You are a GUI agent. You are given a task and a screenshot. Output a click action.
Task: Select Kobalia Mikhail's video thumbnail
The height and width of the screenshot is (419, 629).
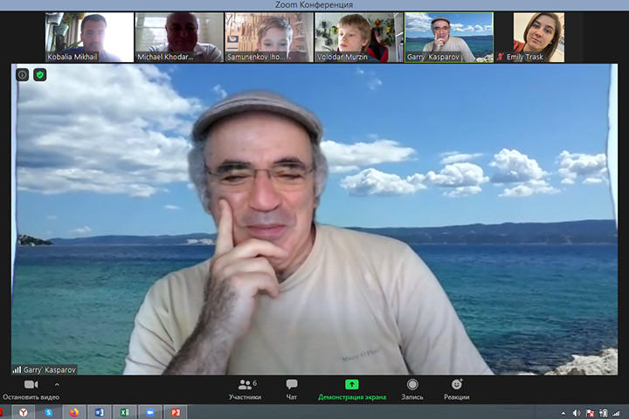click(89, 38)
